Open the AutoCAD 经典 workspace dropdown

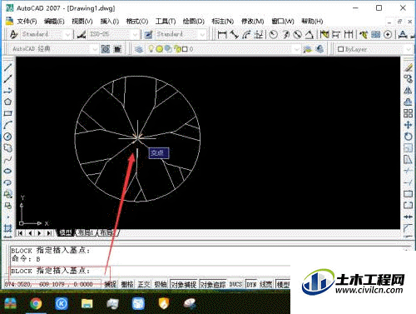95,49
